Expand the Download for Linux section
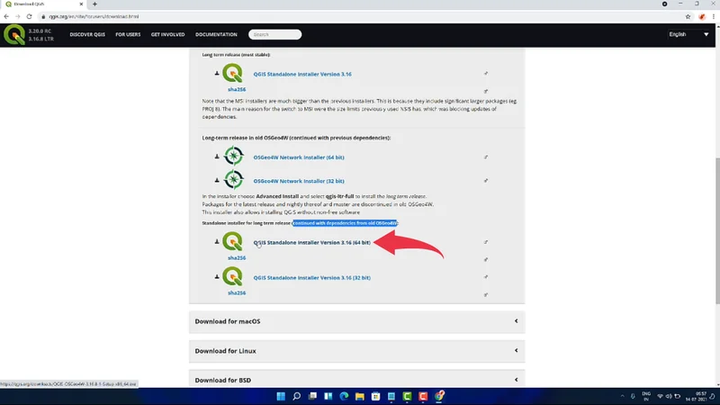This screenshot has width=720, height=405. point(356,351)
